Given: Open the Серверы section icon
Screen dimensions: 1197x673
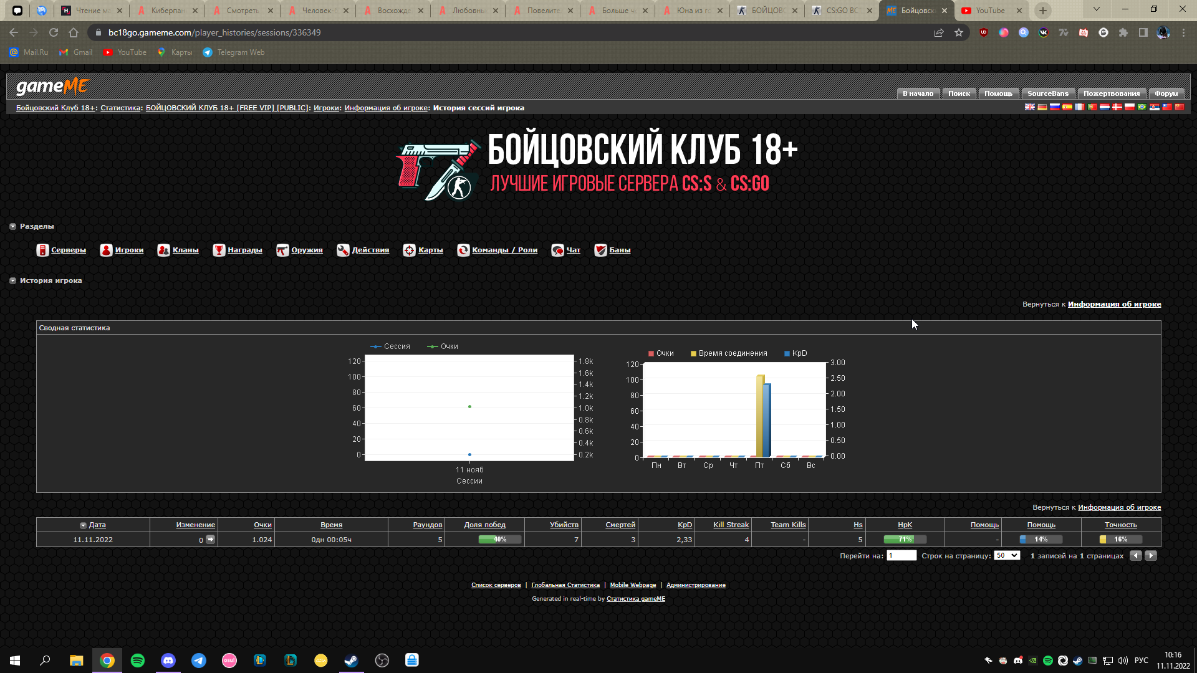Looking at the screenshot, I should 42,250.
